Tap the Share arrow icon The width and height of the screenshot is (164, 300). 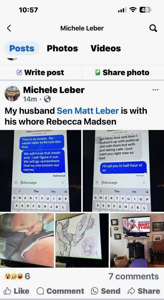click(x=131, y=291)
